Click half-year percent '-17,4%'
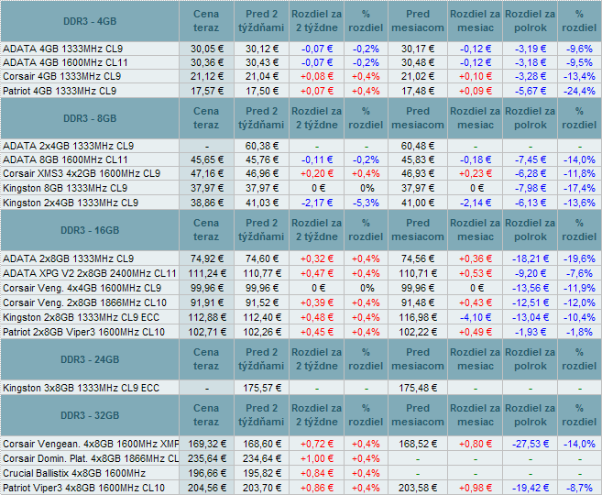The width and height of the screenshot is (602, 495). click(x=579, y=188)
